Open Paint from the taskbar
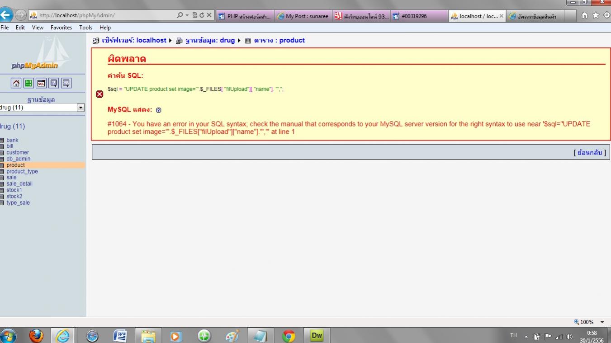The height and width of the screenshot is (343, 611). [x=232, y=336]
